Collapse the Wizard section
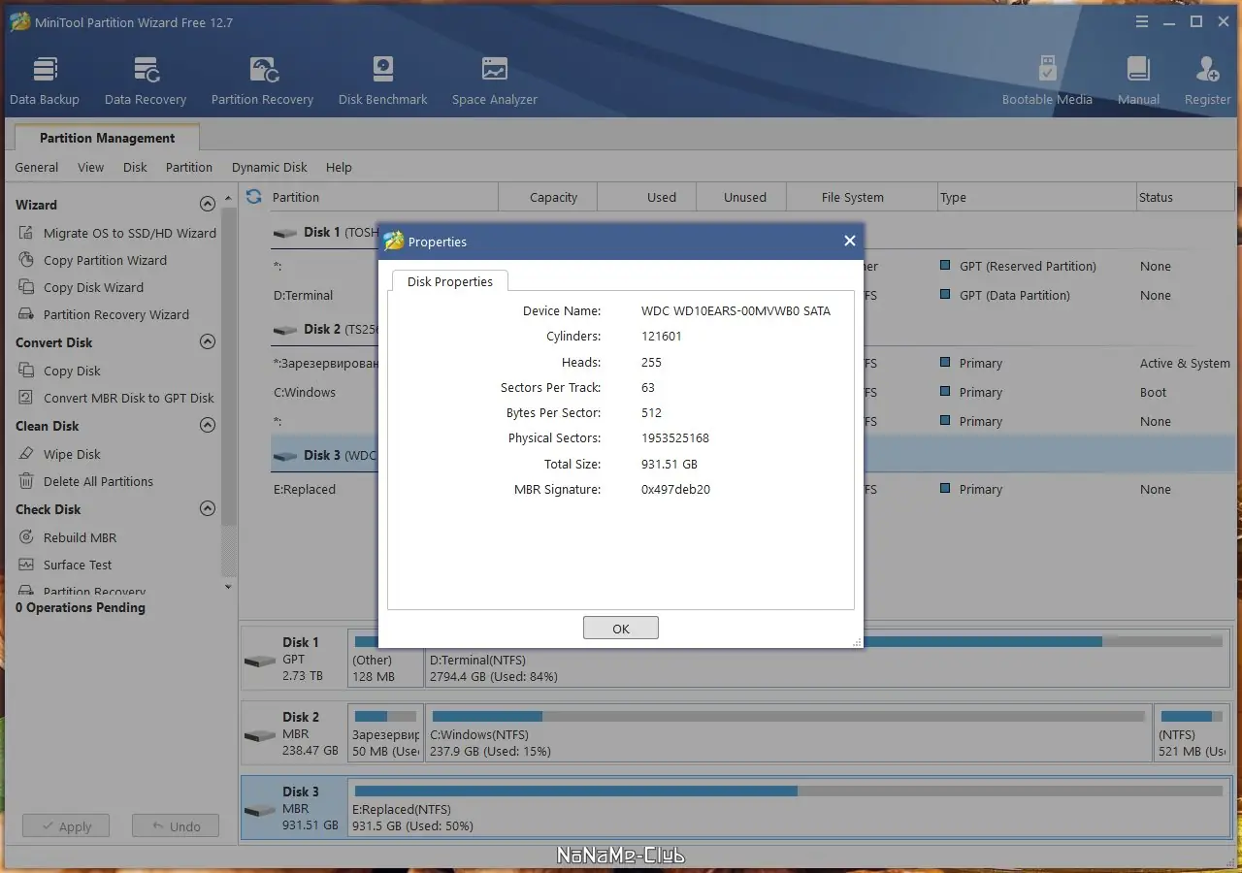This screenshot has height=873, width=1242. [207, 205]
